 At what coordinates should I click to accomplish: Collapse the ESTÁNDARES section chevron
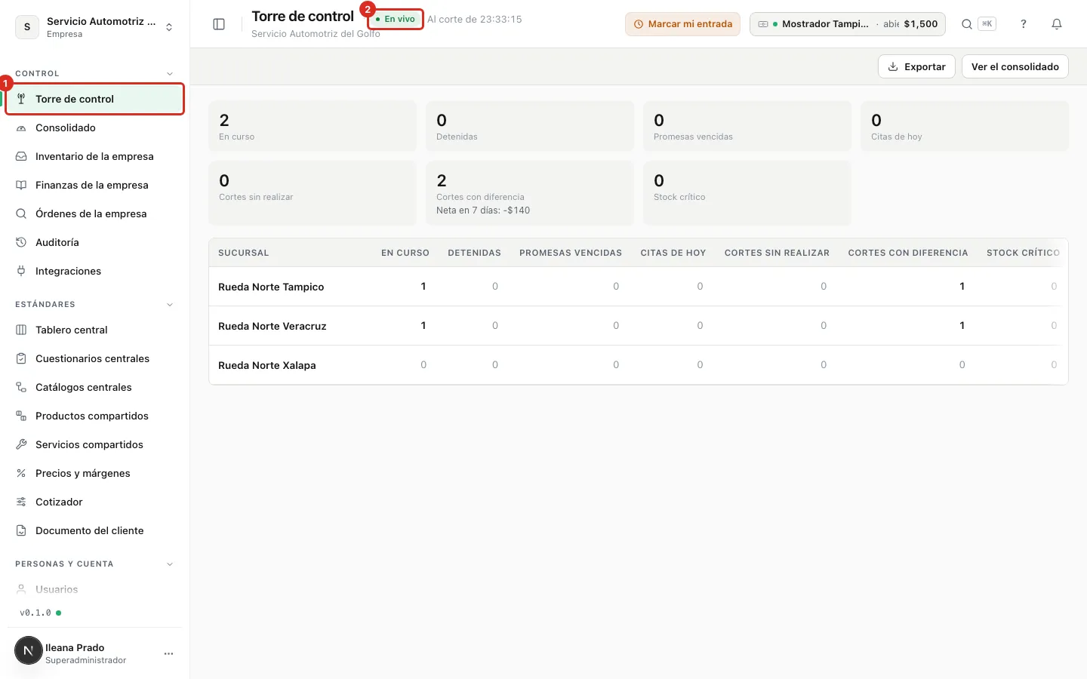tap(169, 304)
